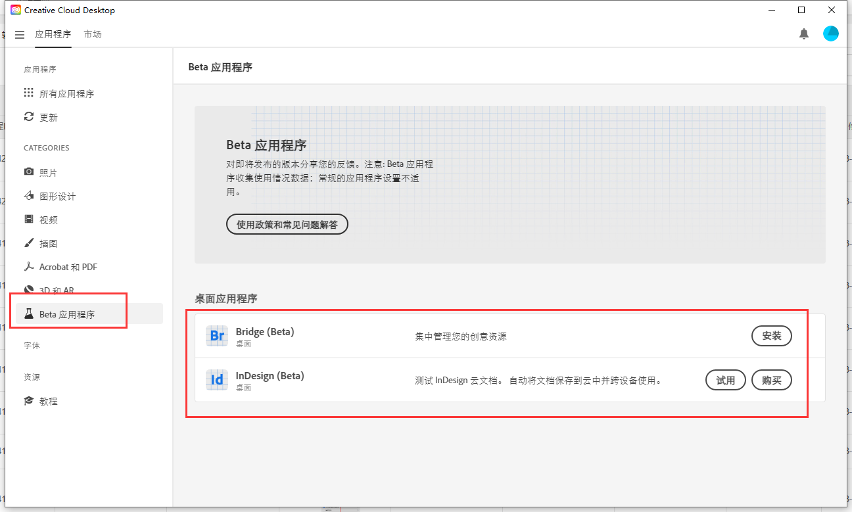Image resolution: width=852 pixels, height=512 pixels.
Task: Open 教程 under 资源
Action: (49, 402)
